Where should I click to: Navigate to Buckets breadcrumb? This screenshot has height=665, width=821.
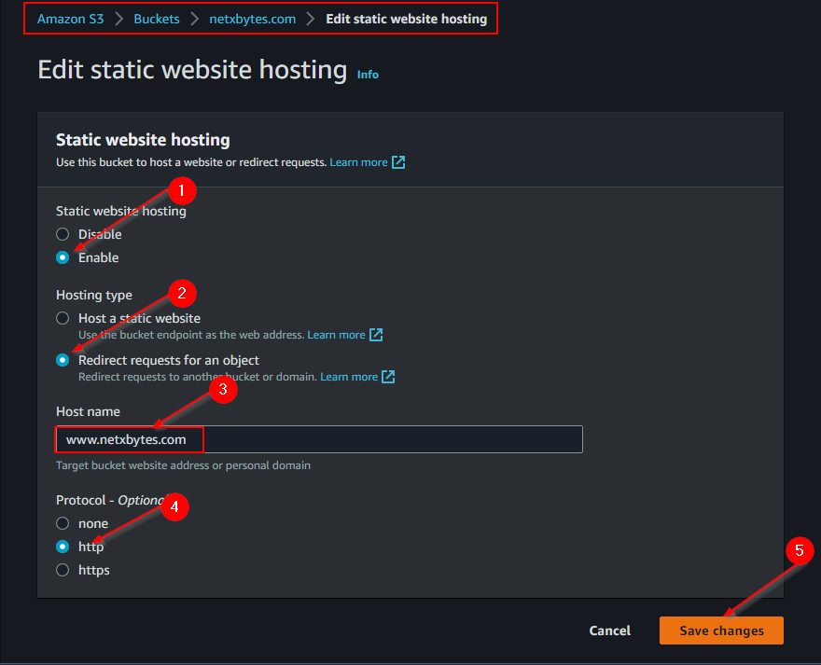pos(157,19)
